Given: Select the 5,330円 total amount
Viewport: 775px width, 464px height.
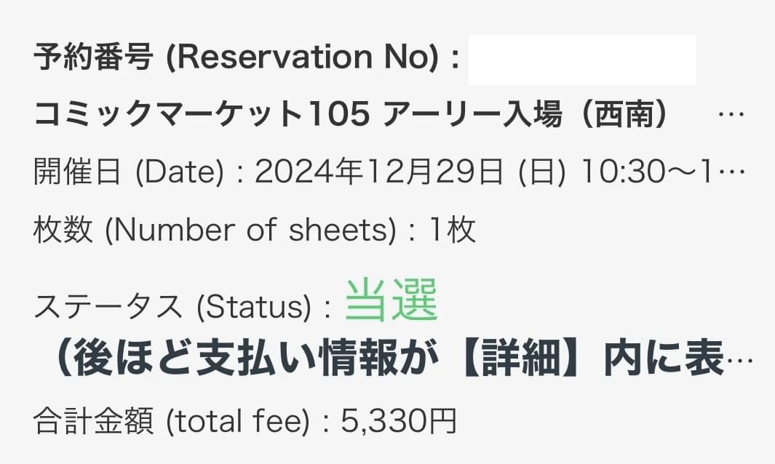Looking at the screenshot, I should click(398, 422).
